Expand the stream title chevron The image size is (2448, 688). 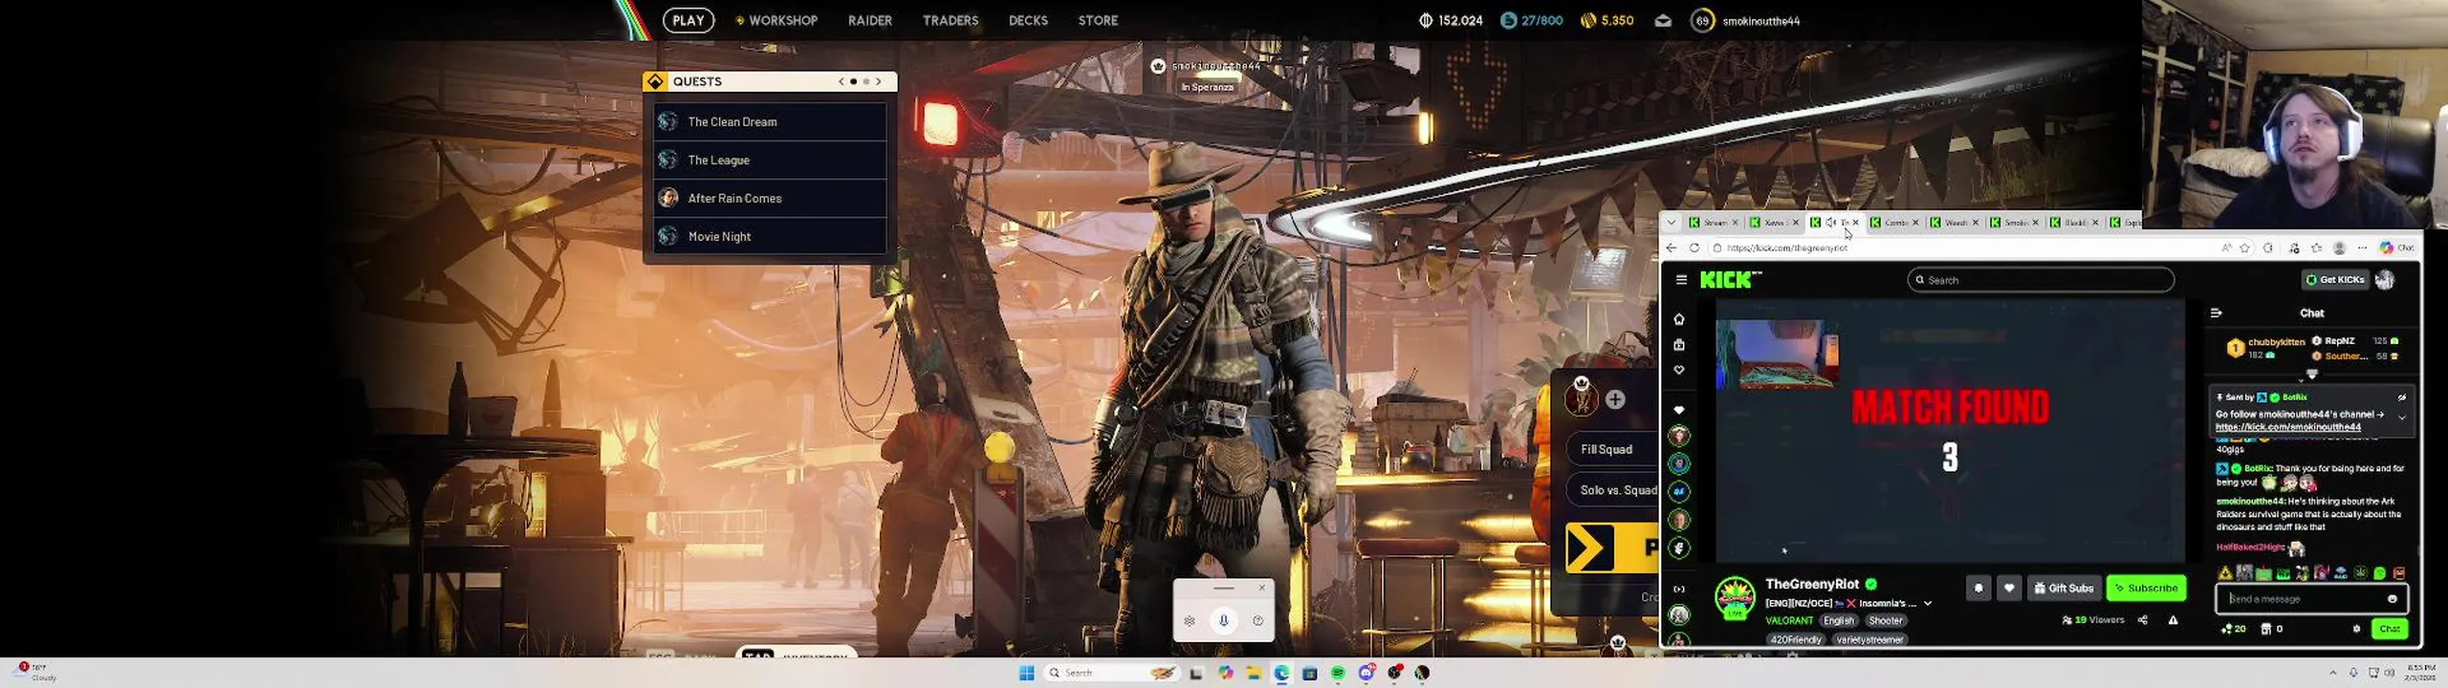coord(1928,603)
